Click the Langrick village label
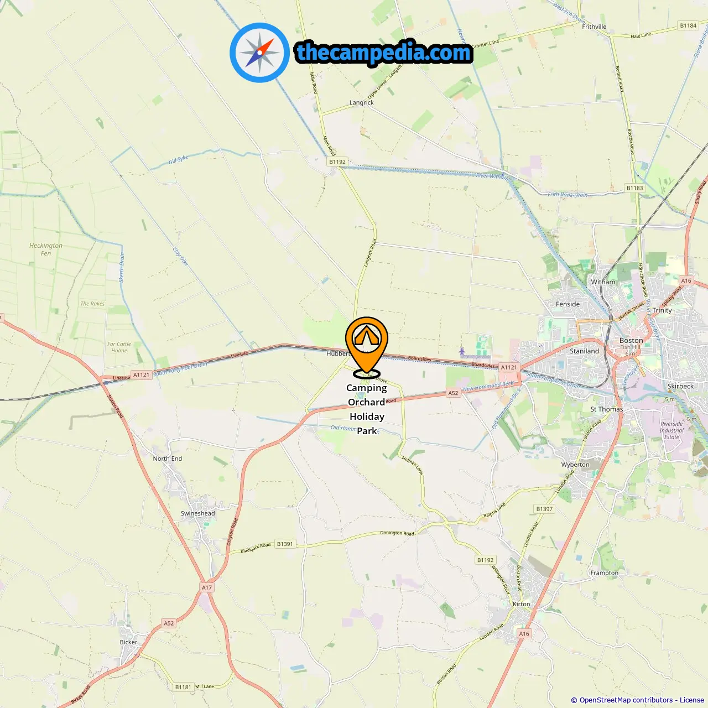The width and height of the screenshot is (708, 708). coord(361,103)
